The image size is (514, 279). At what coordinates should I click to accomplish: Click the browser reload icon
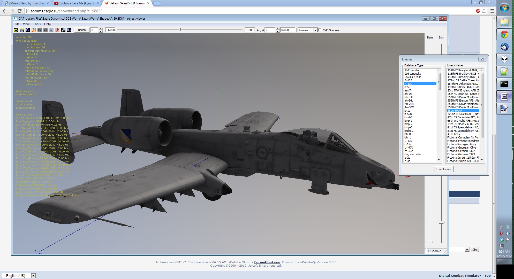(x=19, y=11)
